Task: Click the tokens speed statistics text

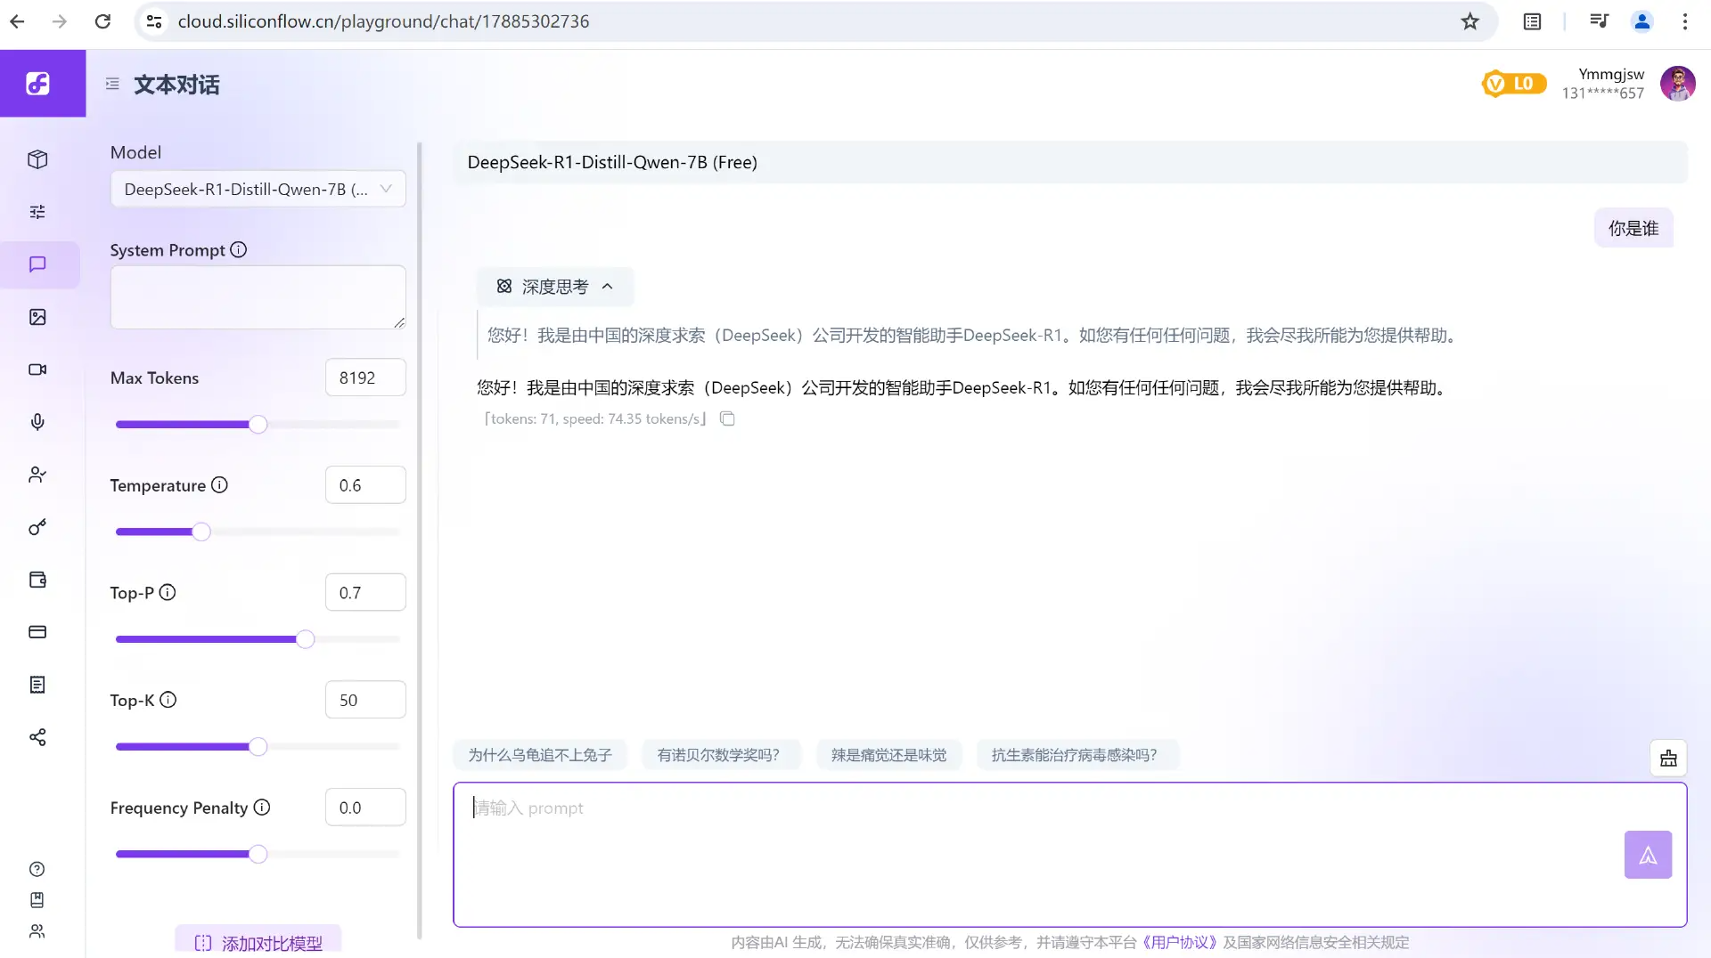Action: 595,418
